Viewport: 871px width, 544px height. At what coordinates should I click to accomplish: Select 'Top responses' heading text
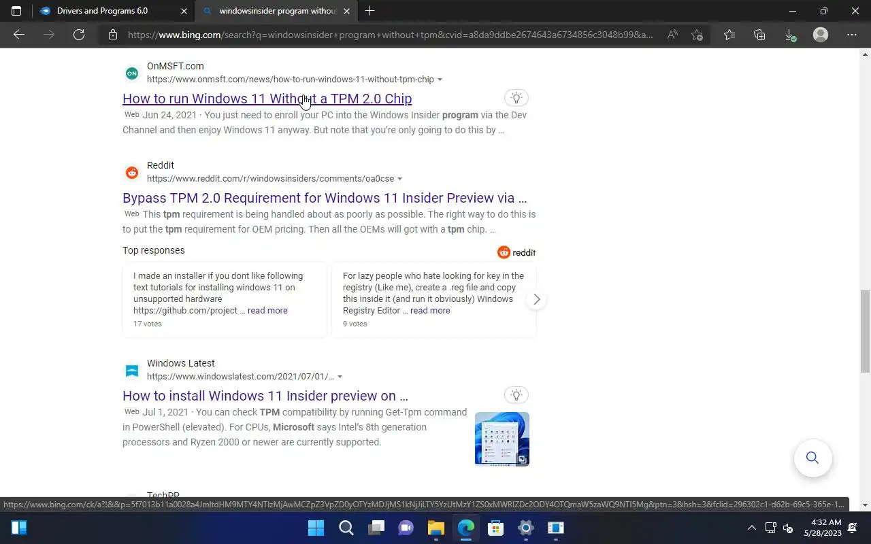point(154,250)
